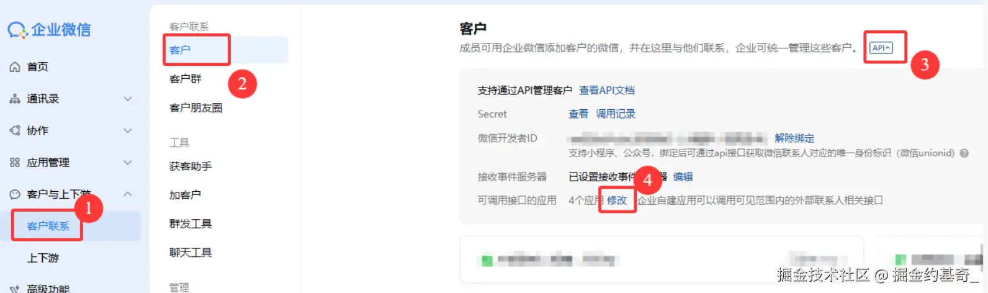Go to 客户朋友圈 menu entry
The height and width of the screenshot is (293, 988).
point(195,108)
